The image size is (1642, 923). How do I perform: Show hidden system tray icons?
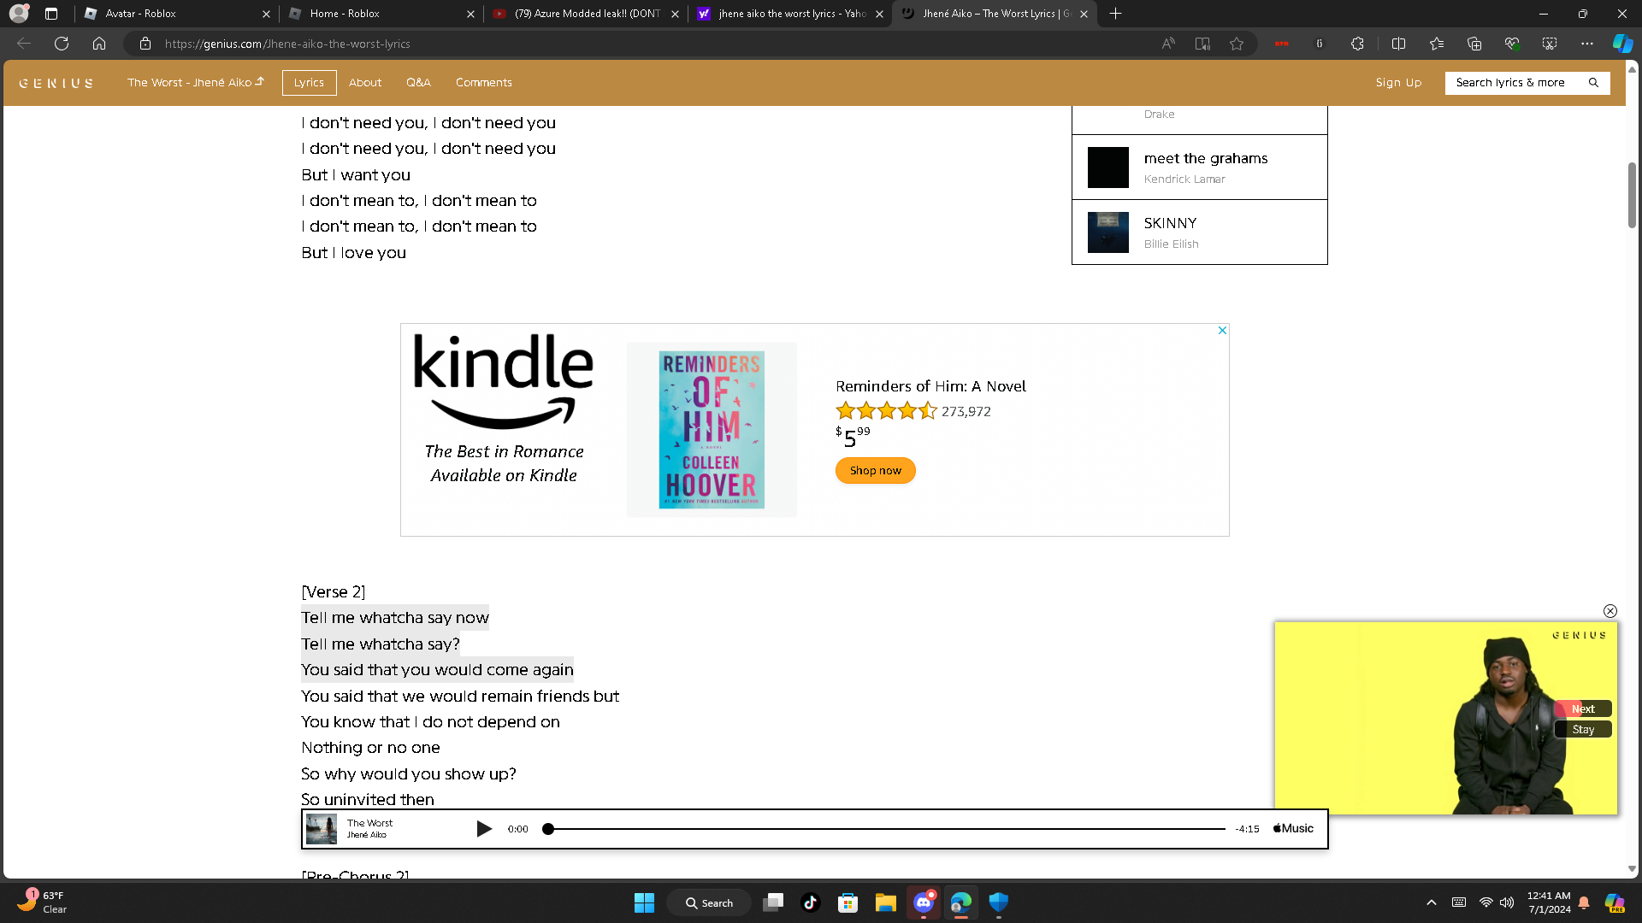point(1432,902)
